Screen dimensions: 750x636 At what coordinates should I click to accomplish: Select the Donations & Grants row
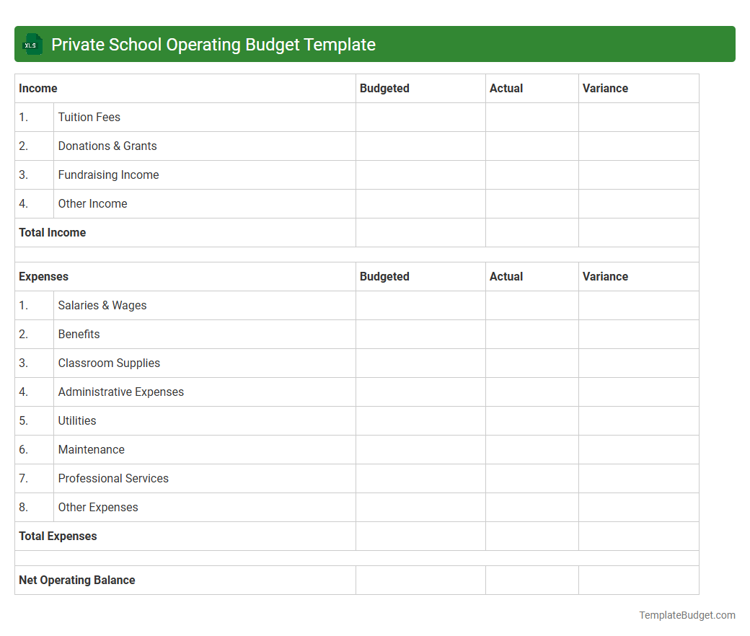click(x=107, y=146)
